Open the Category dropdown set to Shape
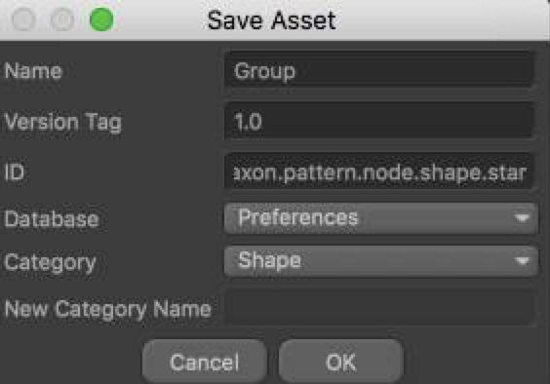The width and height of the screenshot is (550, 384). [381, 260]
